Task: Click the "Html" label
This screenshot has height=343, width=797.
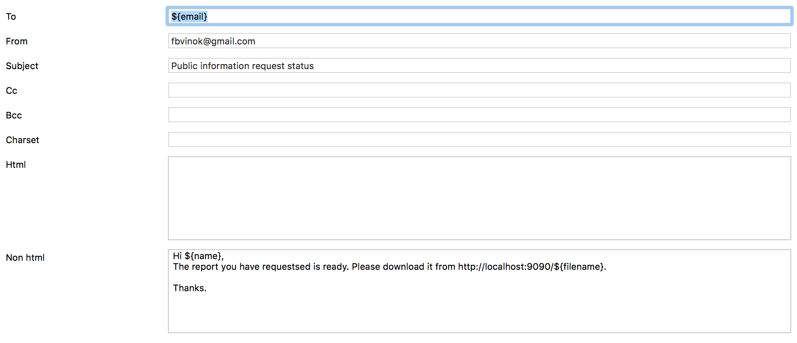Action: pos(16,165)
